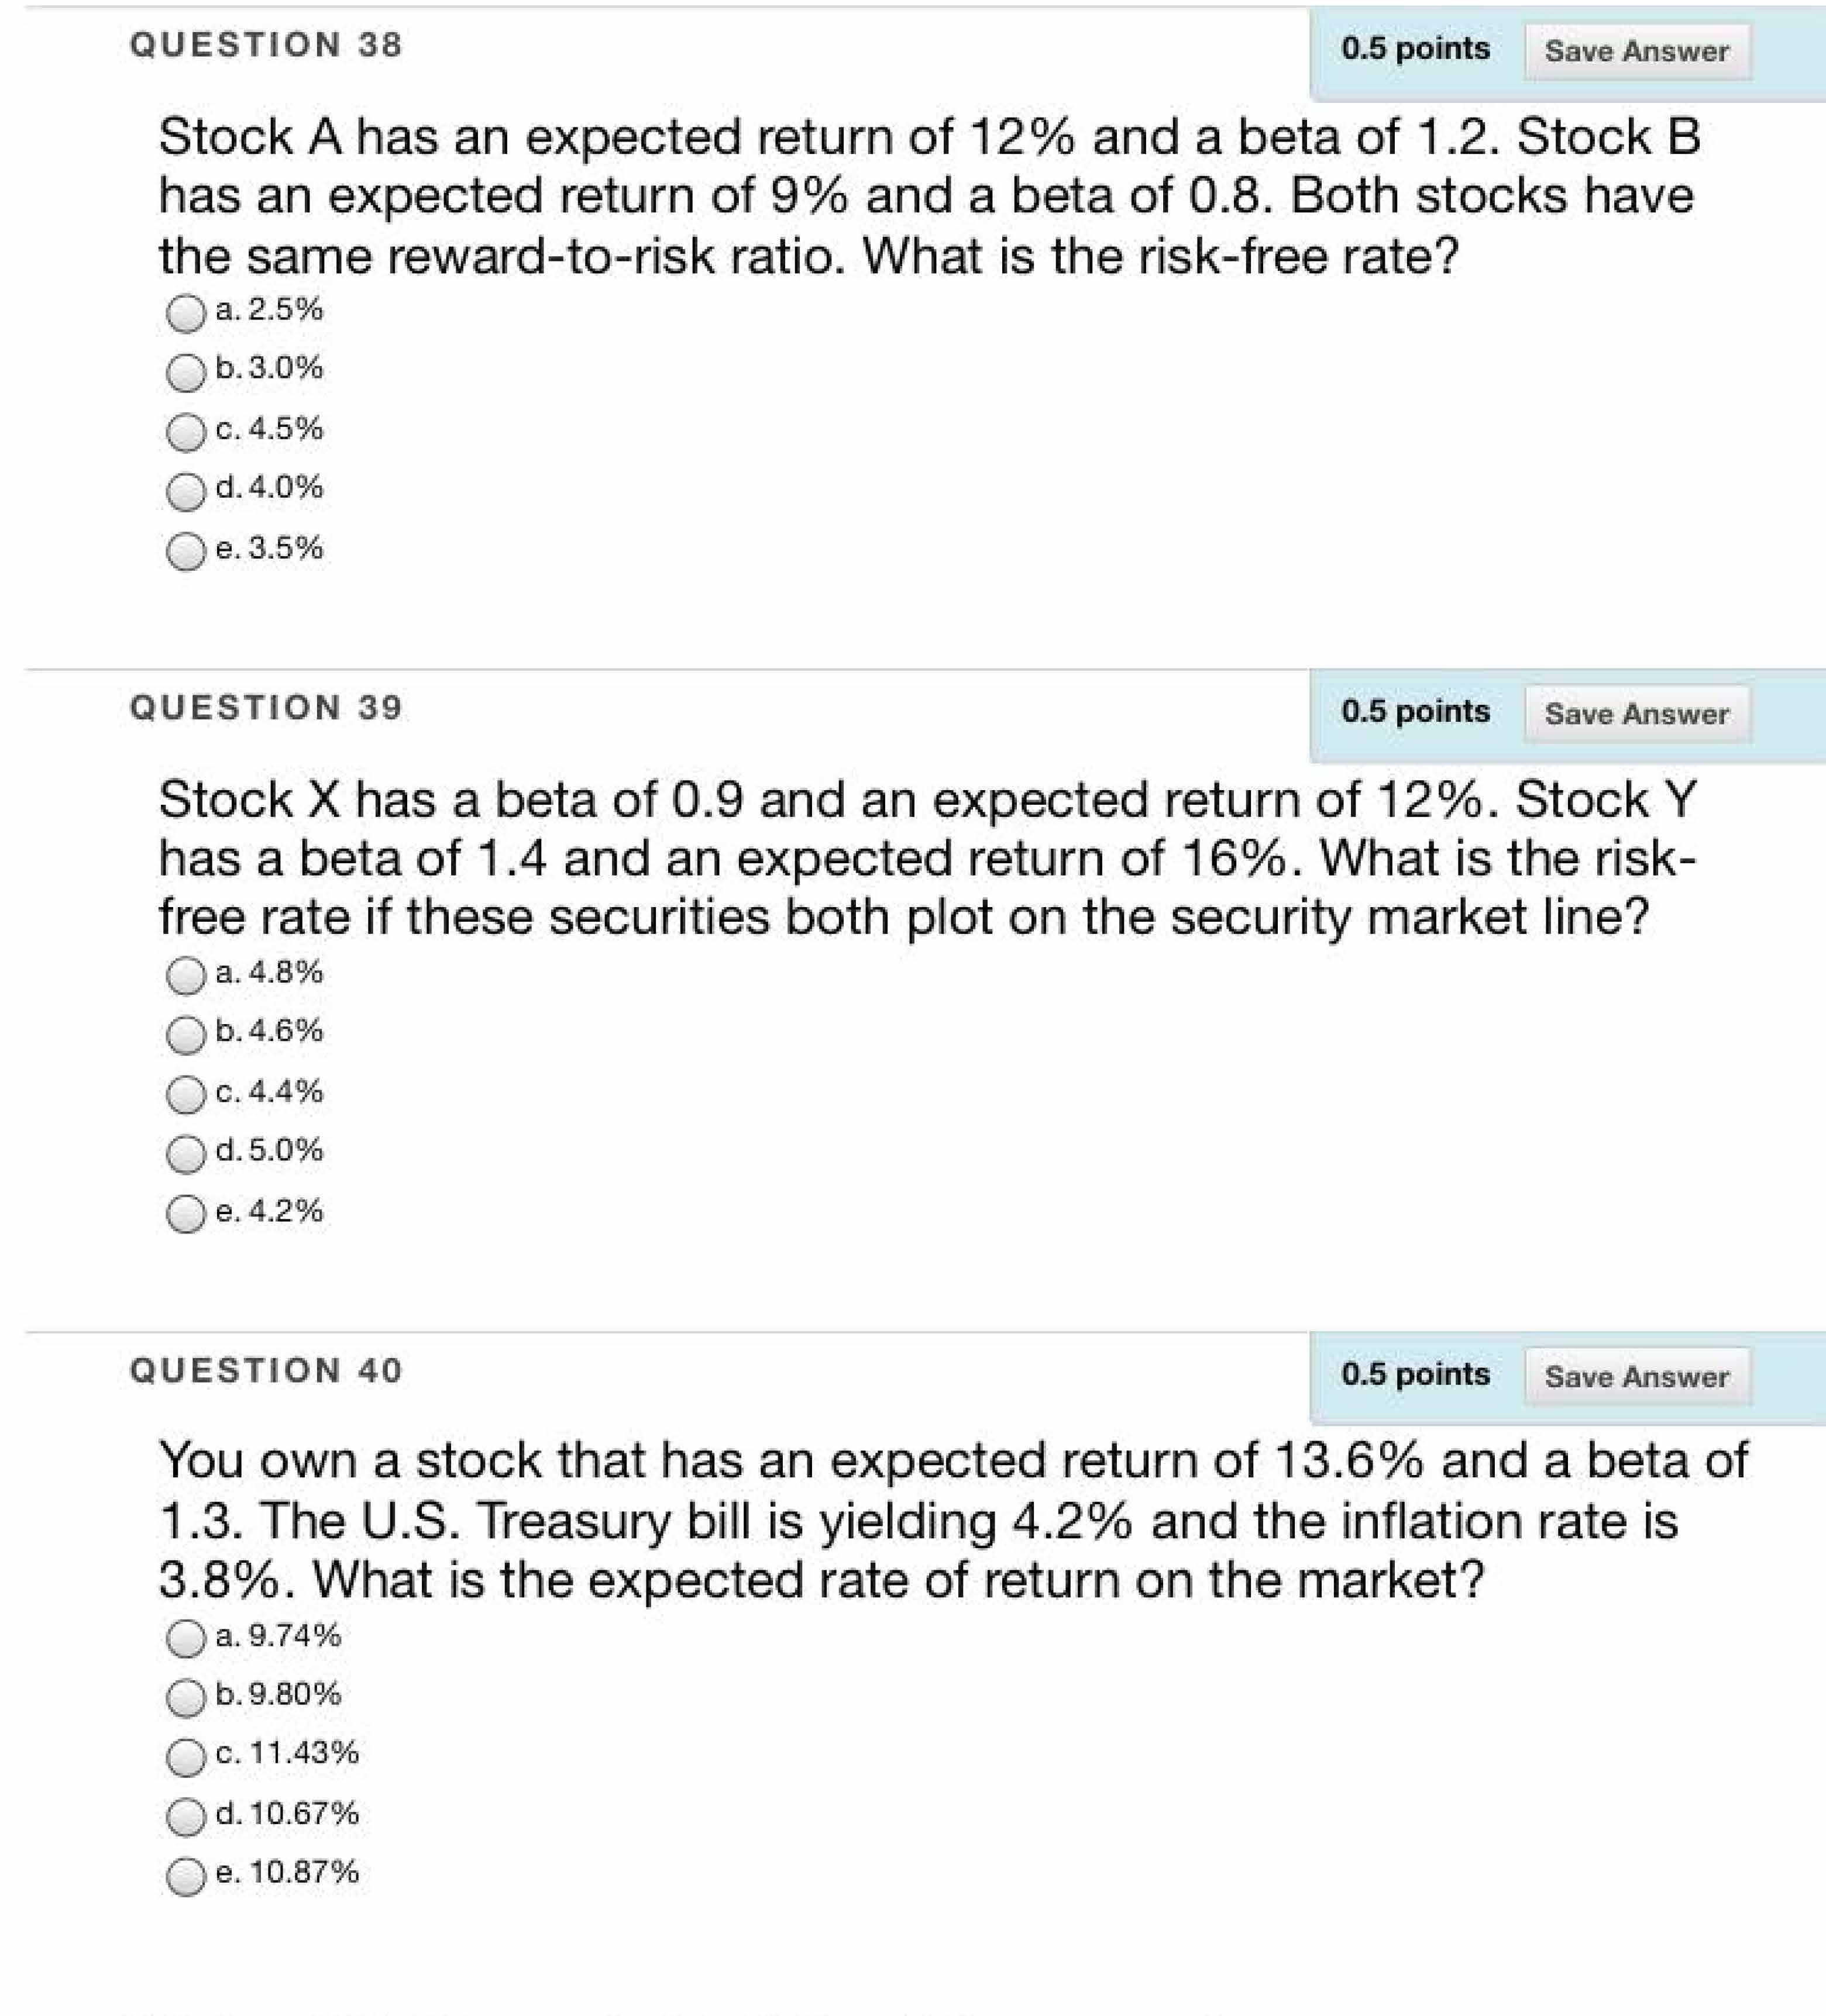Pick option c. 4.5% in Question 38
Image resolution: width=1826 pixels, height=2016 pixels.
click(185, 432)
